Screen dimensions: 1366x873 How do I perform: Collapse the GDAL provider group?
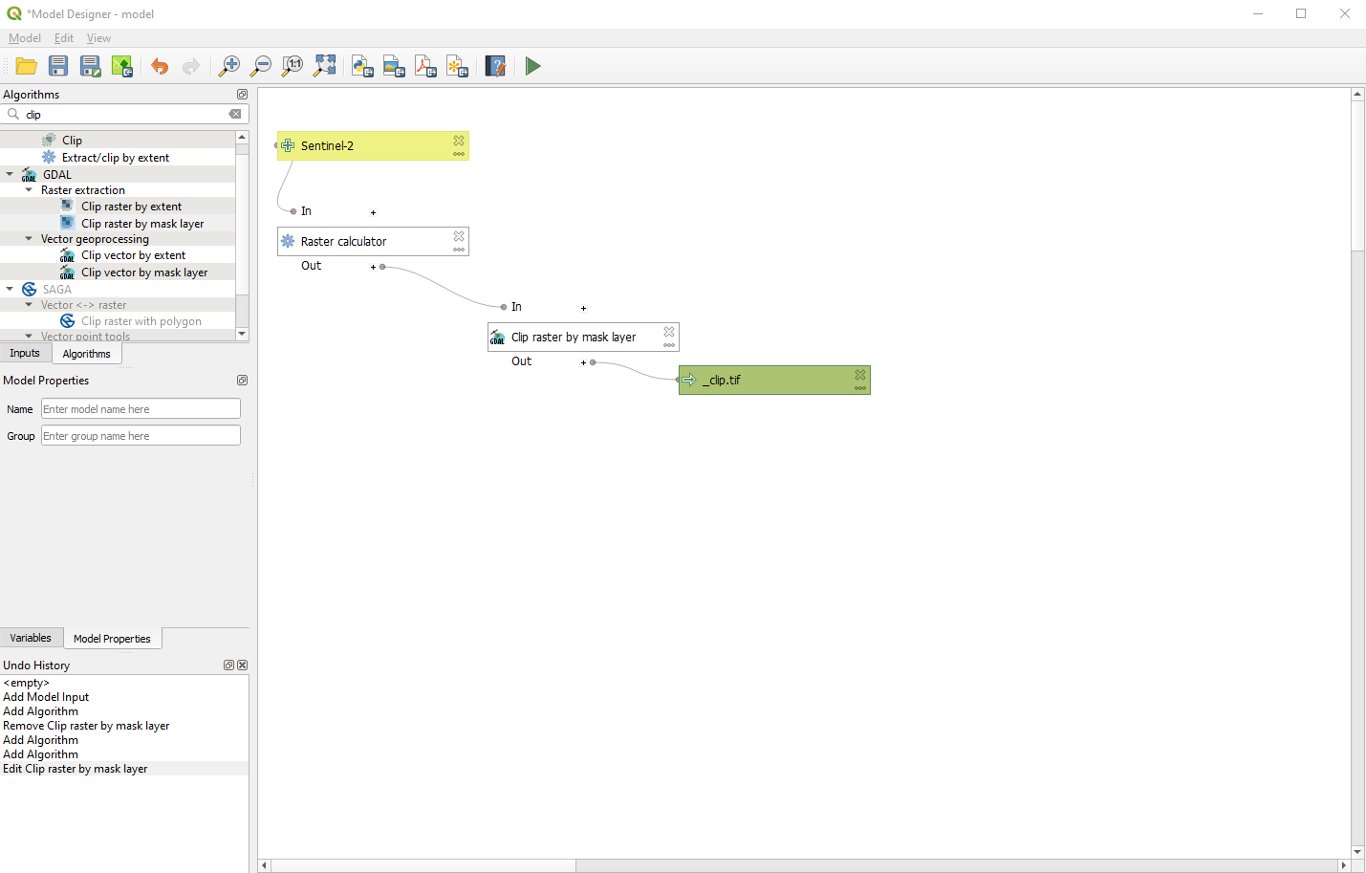10,174
